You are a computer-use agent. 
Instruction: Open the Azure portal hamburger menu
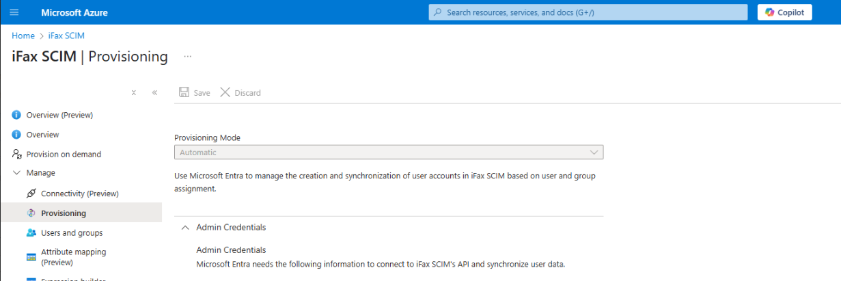point(14,12)
